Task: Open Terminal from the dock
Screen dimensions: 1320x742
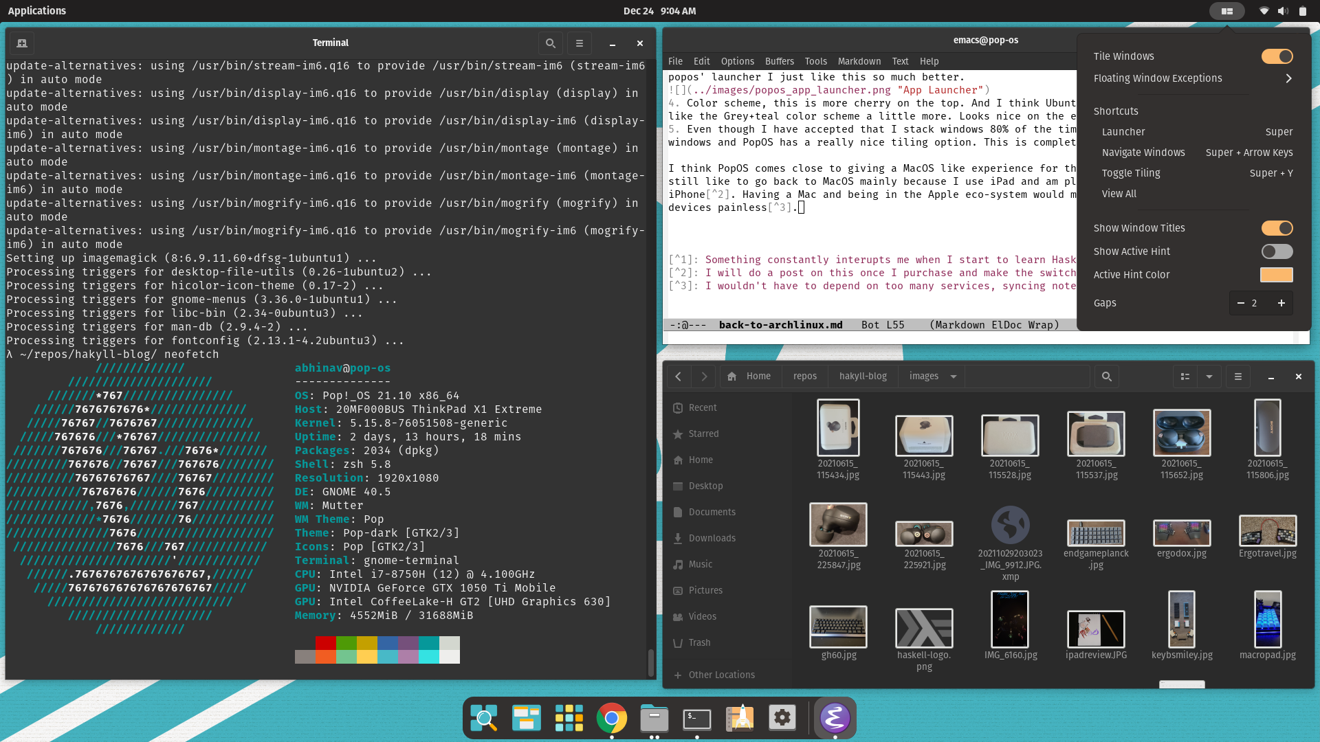Action: pos(696,718)
